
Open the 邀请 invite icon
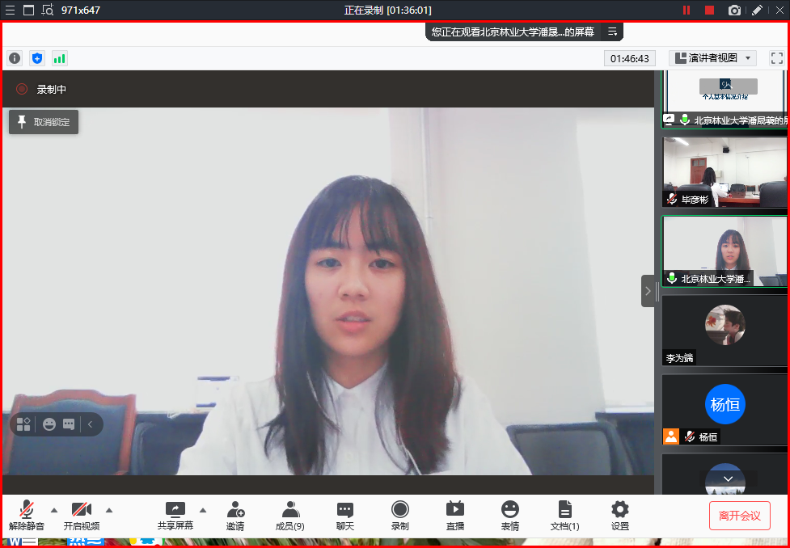point(235,515)
